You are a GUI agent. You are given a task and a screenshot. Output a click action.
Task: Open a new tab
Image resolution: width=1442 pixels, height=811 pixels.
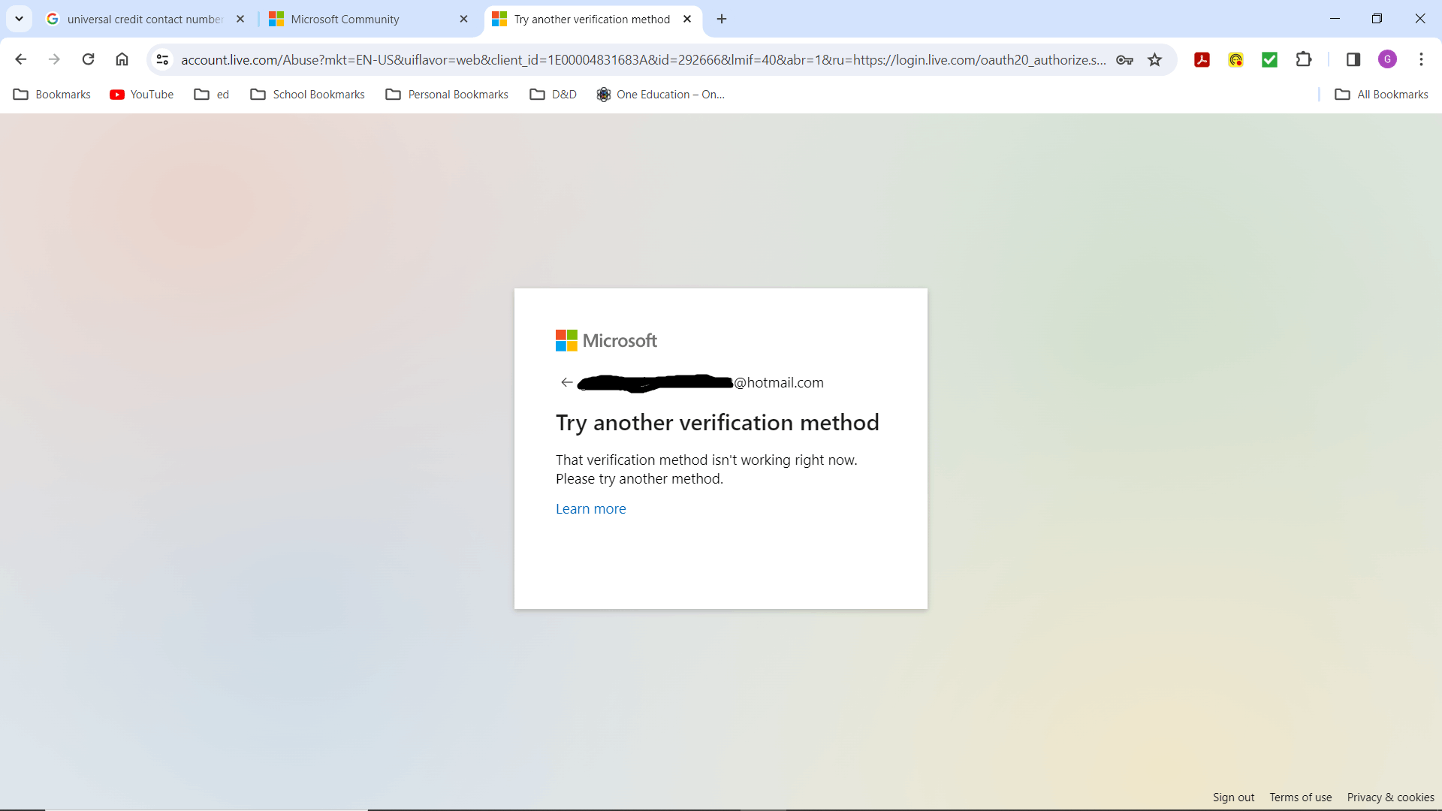point(722,19)
